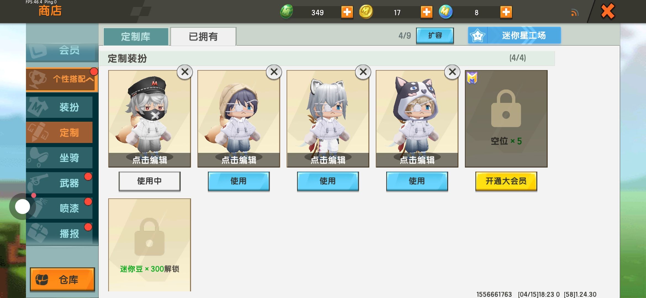The width and height of the screenshot is (646, 298).
Task: Tap plus icon beside blue coin balance
Action: [506, 12]
